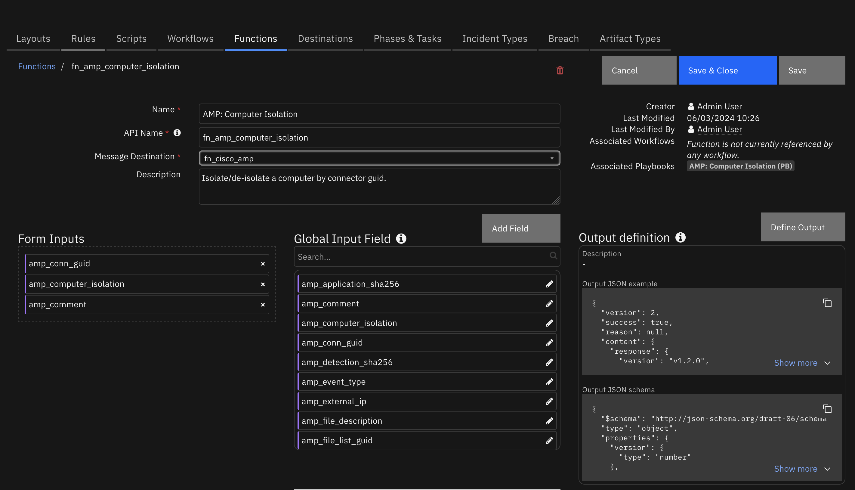The width and height of the screenshot is (855, 490).
Task: Click the edit icon for amp_comment field
Action: pos(548,303)
